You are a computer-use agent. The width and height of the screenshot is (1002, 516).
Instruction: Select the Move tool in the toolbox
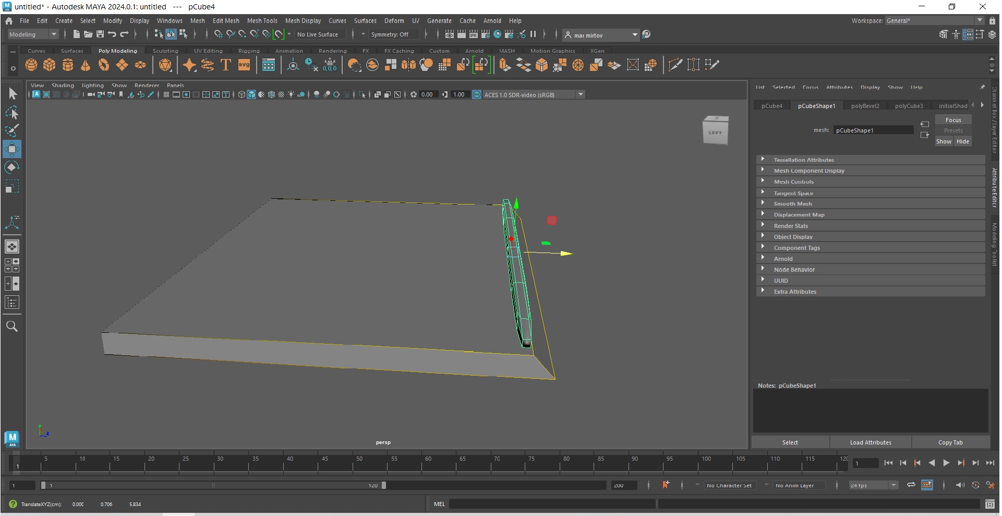click(11, 149)
